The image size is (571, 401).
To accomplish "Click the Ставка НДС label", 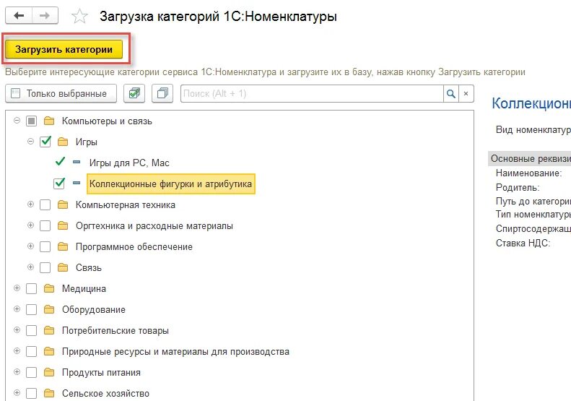I will 523,243.
